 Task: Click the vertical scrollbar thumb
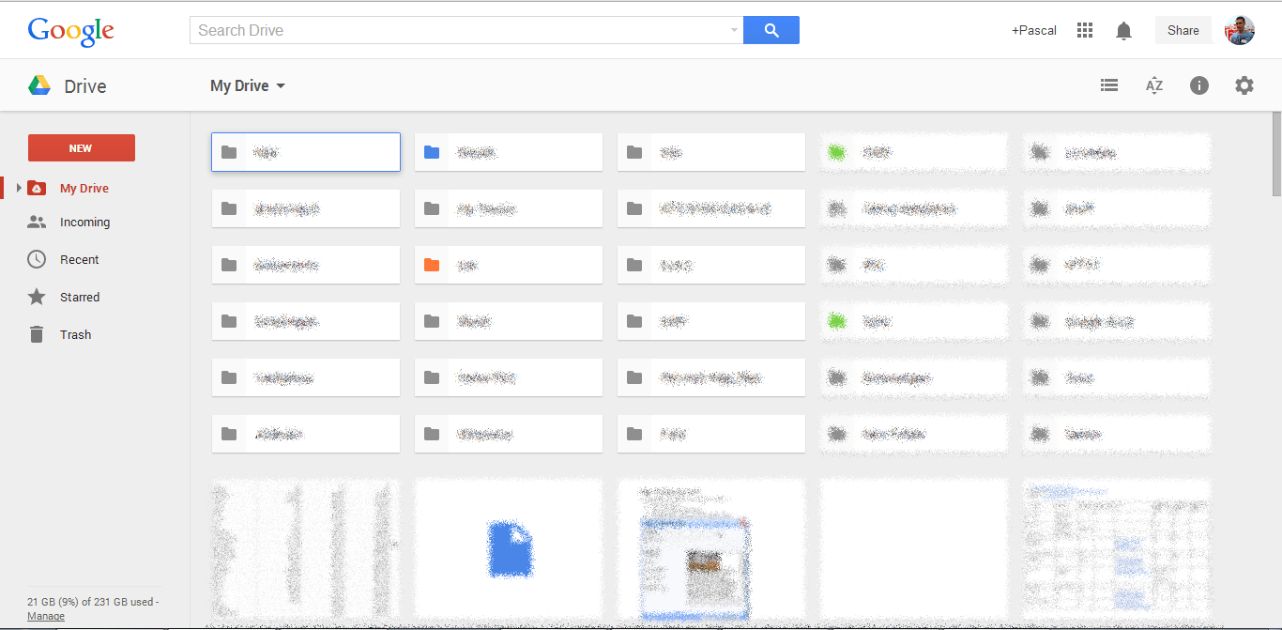tap(1276, 155)
